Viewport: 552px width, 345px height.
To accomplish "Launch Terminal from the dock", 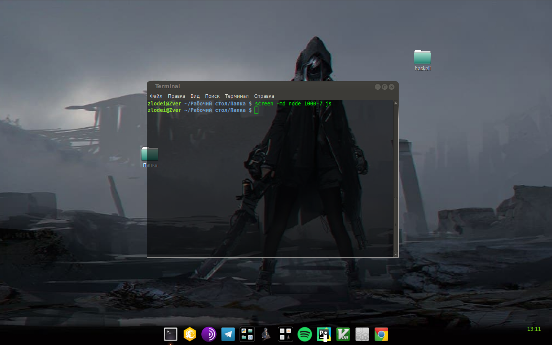I will pyautogui.click(x=171, y=334).
